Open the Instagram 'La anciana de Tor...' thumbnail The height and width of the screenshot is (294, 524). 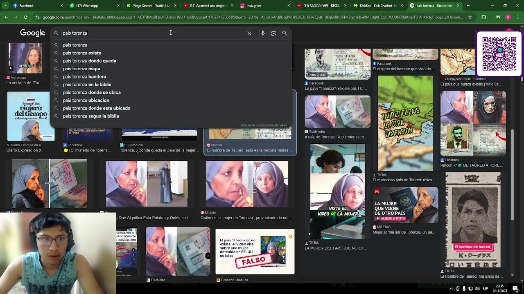(25, 58)
